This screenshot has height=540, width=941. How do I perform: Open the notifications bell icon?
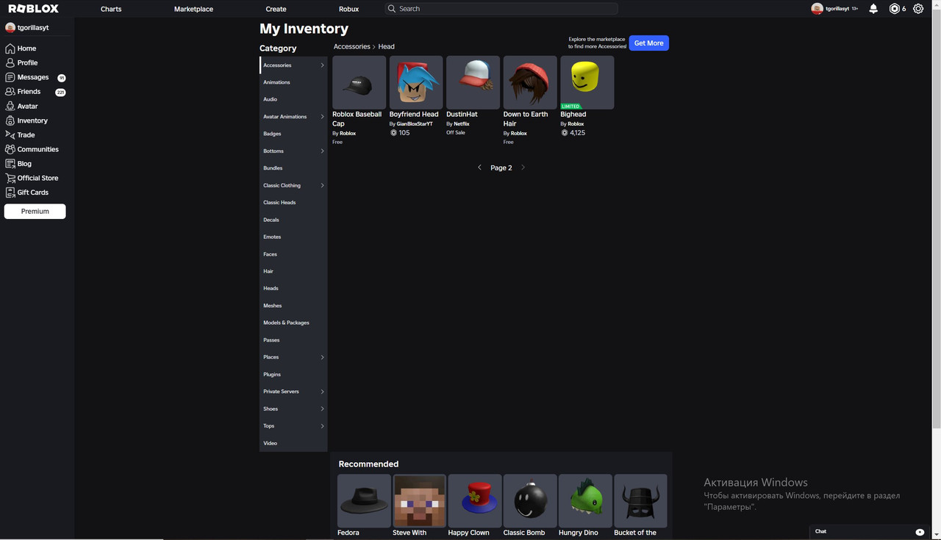click(873, 9)
